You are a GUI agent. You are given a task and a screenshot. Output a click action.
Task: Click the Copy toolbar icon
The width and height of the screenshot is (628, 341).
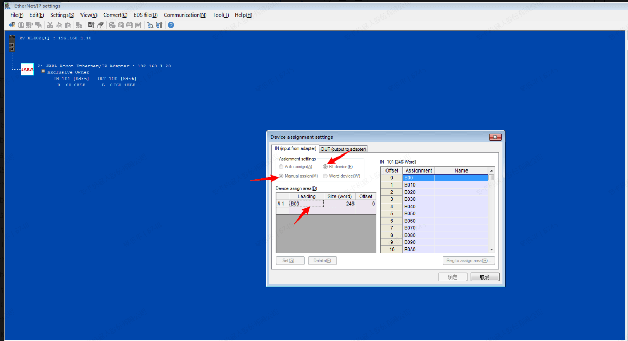point(59,25)
